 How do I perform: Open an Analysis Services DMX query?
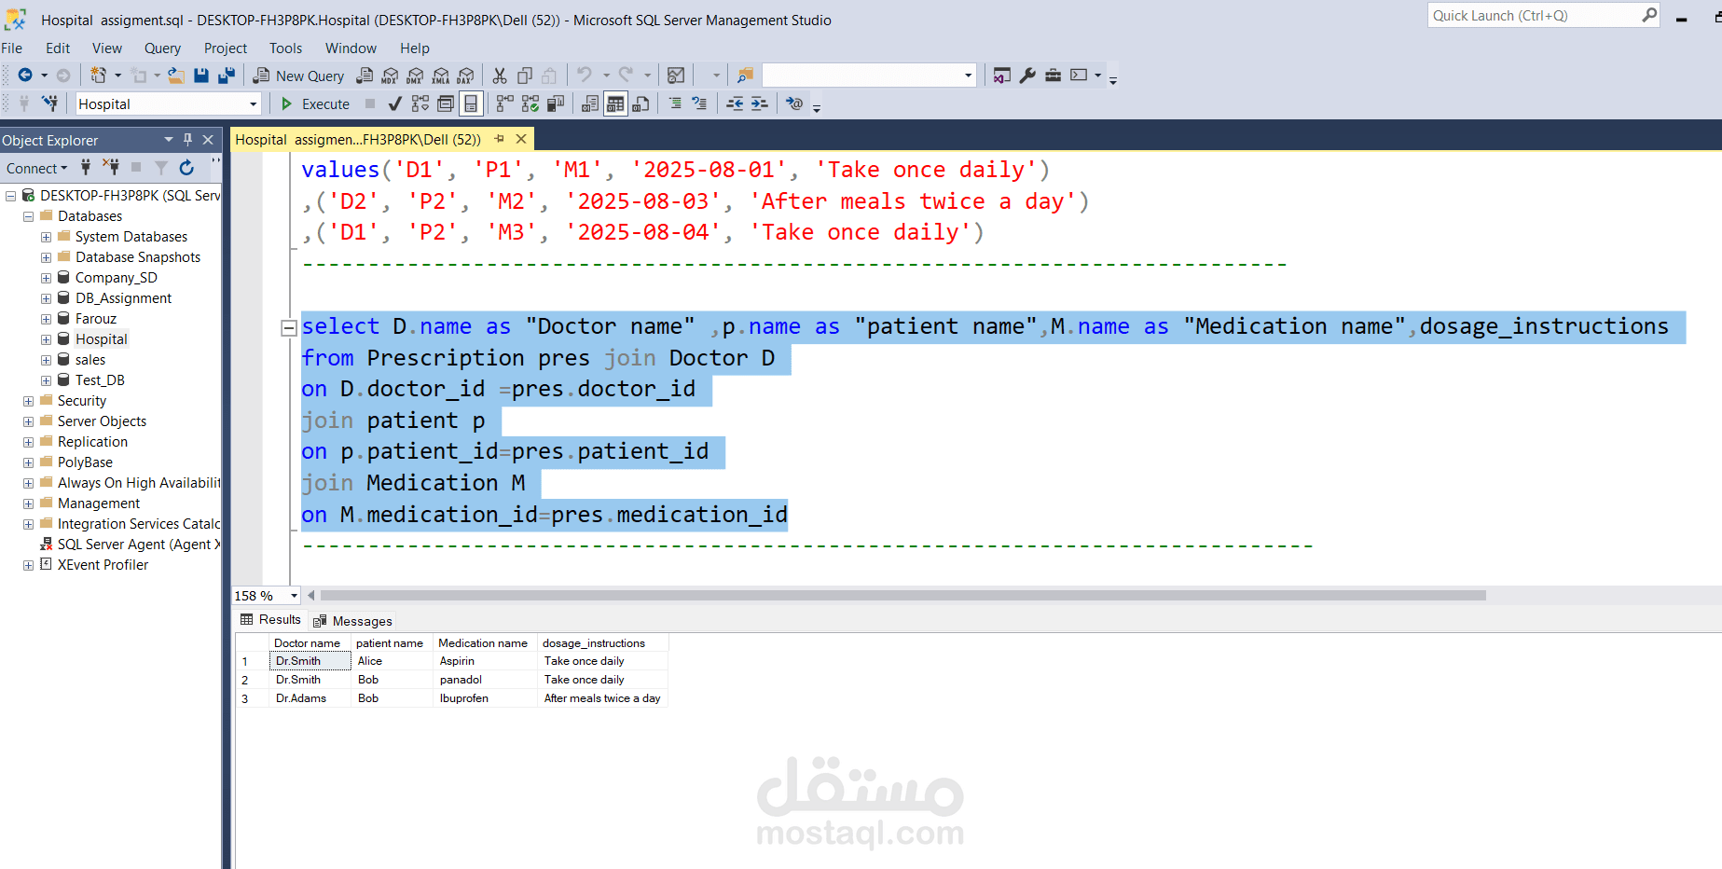416,76
